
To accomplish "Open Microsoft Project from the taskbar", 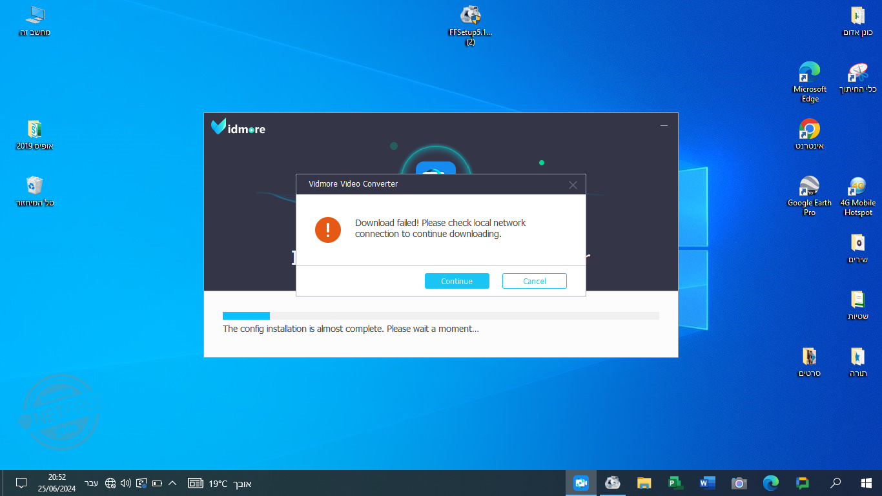I will tap(676, 483).
